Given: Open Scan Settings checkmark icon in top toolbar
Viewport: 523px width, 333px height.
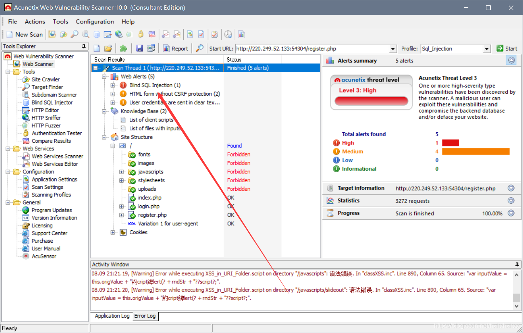Looking at the screenshot, I should (201, 35).
